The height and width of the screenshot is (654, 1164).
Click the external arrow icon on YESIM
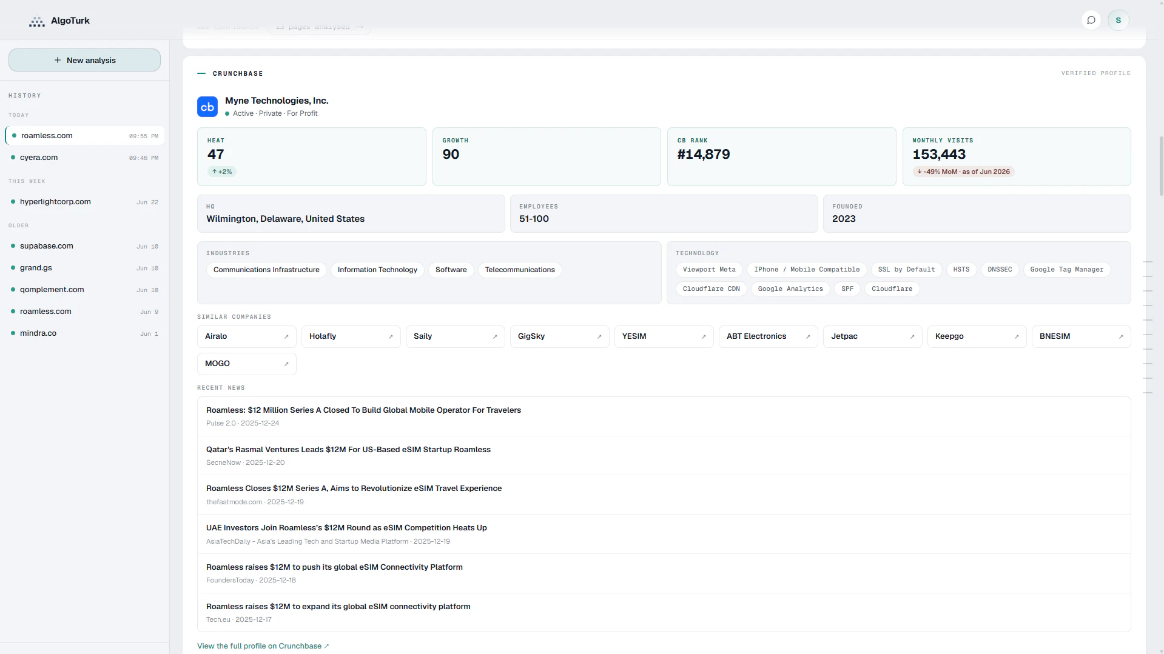(x=704, y=336)
